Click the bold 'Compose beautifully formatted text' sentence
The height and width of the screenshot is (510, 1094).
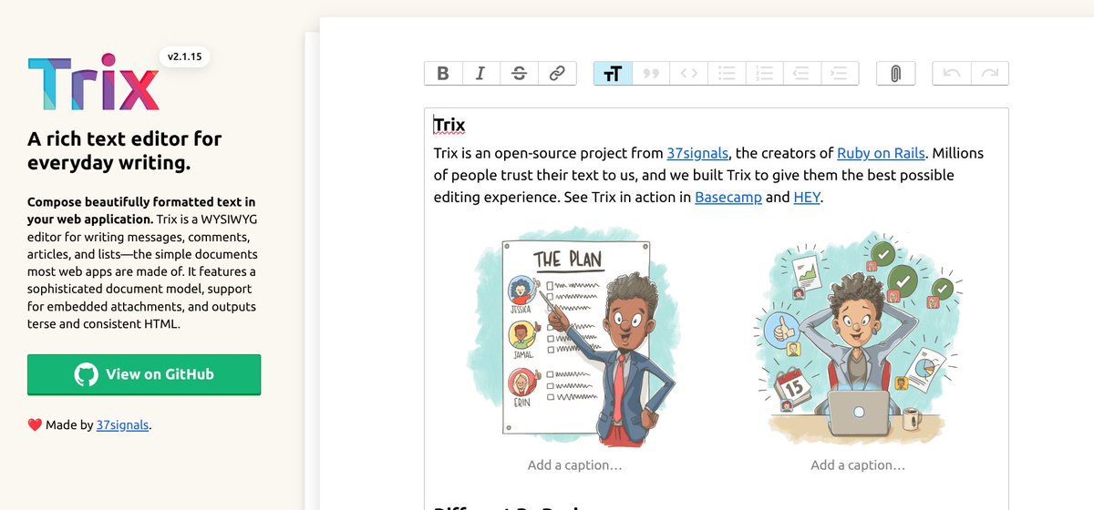tap(141, 210)
